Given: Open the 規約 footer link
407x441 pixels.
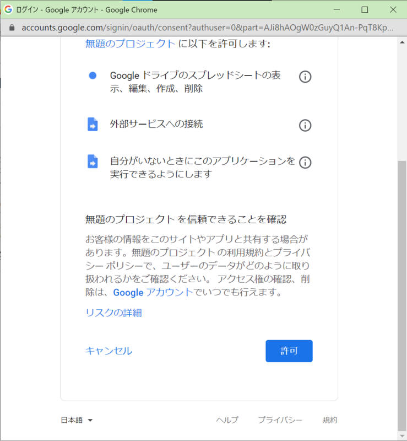Looking at the screenshot, I should tap(330, 420).
